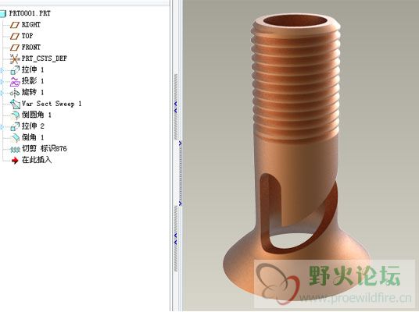Screen dimensions: 419x312
Task: Expand the 拉伸 1 feature node
Action: [2, 70]
